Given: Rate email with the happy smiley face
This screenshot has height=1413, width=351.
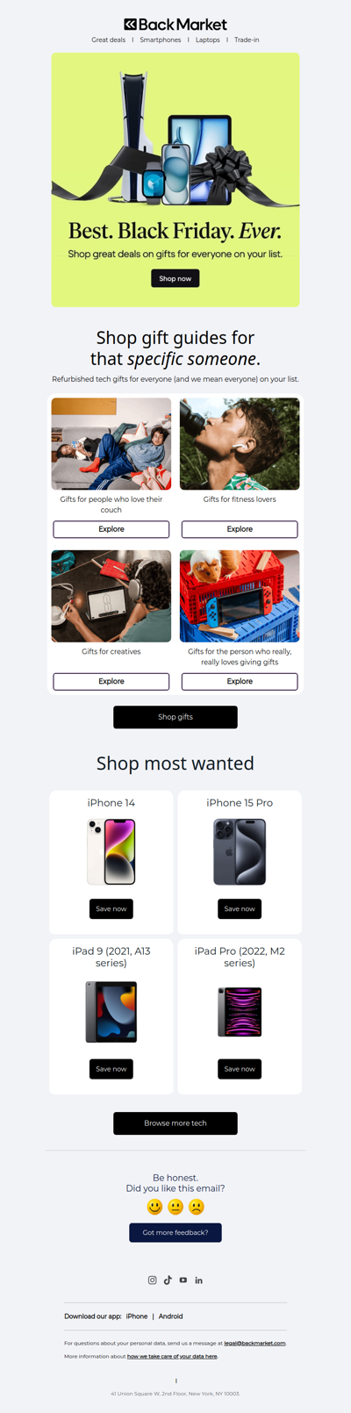Looking at the screenshot, I should click(154, 1207).
